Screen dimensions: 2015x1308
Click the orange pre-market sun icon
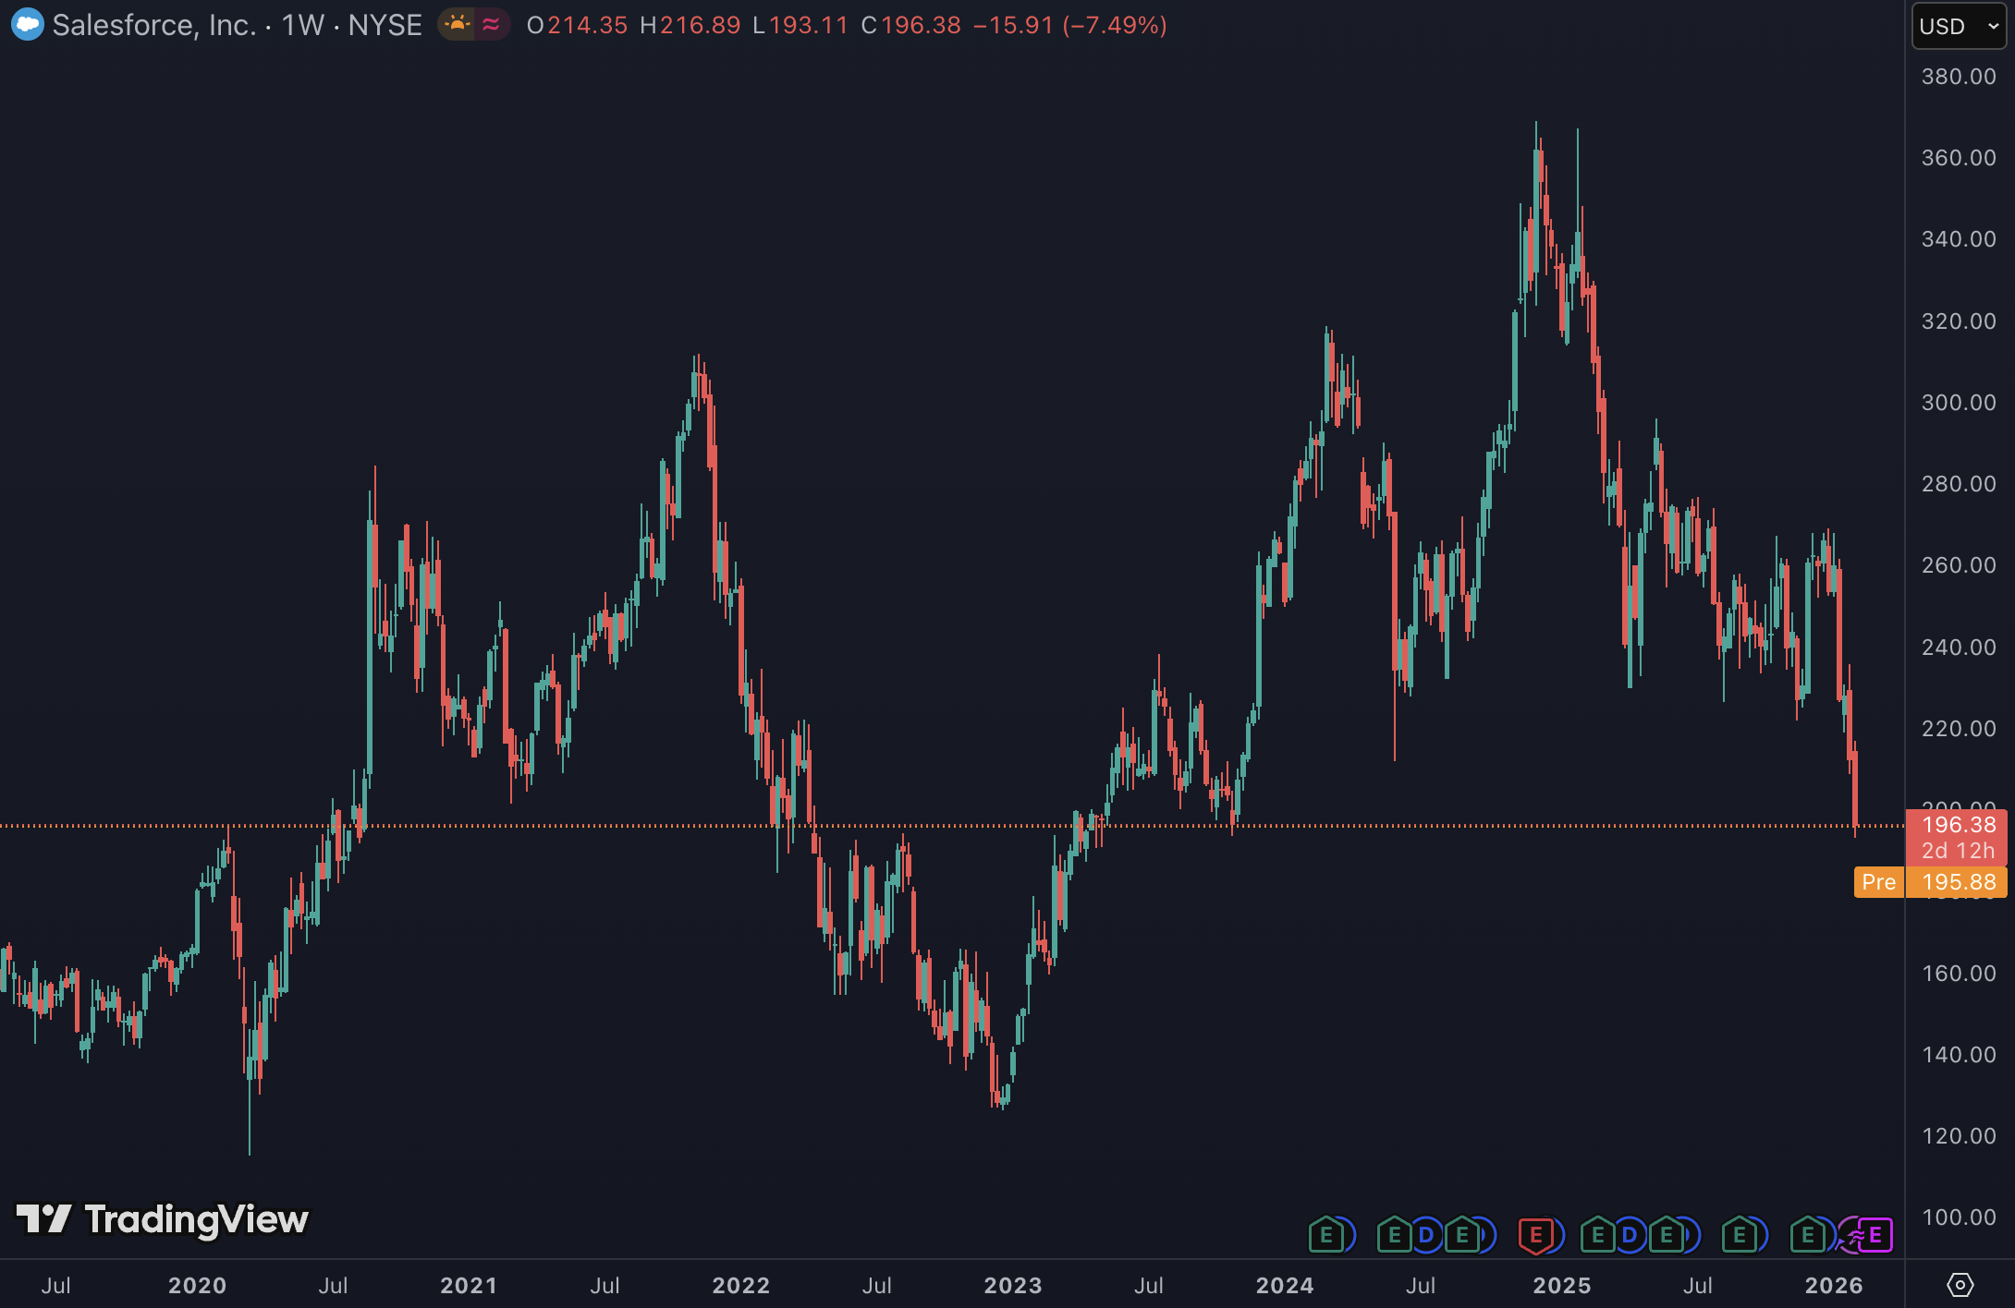point(458,25)
